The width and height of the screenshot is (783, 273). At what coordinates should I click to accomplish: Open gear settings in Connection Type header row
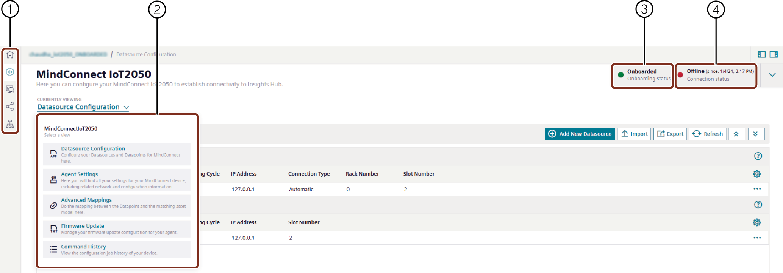[757, 174]
